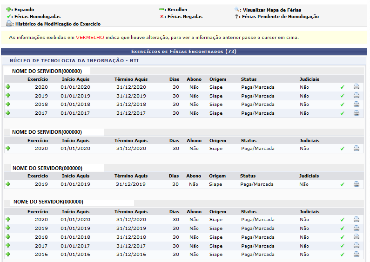Viewport: 370px width, 262px height.
Task: Open history icon on first server's 2019 row
Action: click(x=357, y=96)
